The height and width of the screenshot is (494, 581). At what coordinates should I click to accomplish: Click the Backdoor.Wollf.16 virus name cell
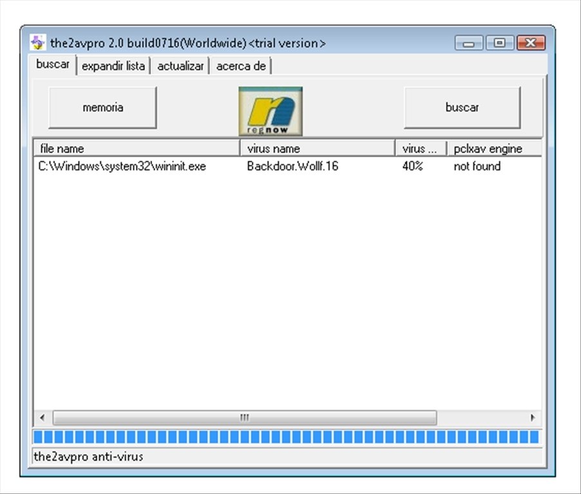click(292, 166)
